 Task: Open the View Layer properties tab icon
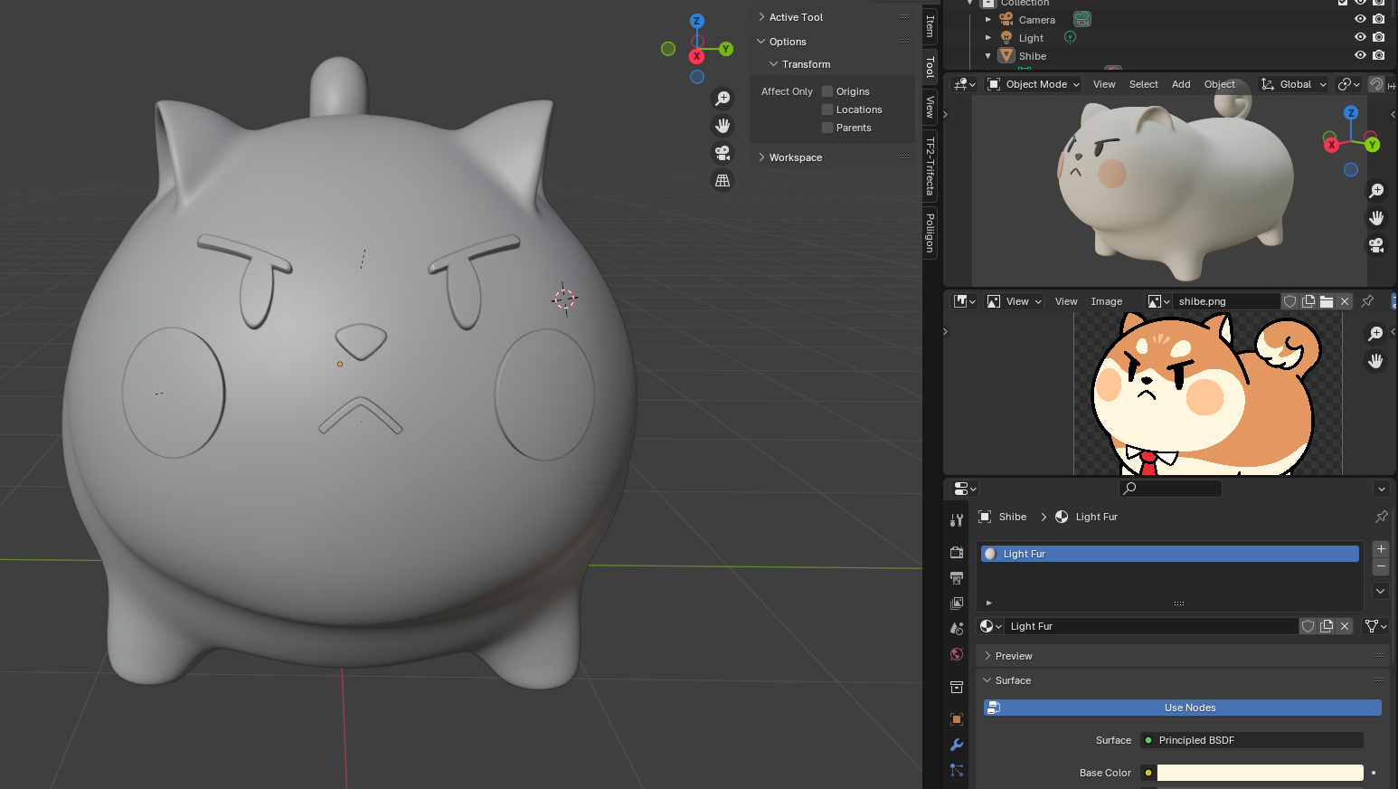[957, 603]
